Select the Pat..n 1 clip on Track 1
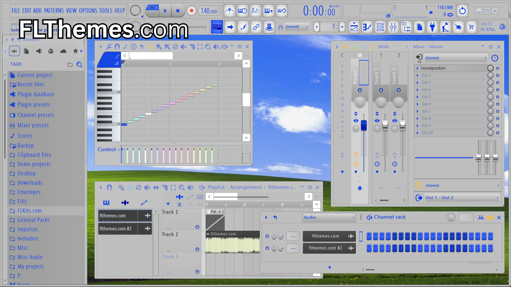The height and width of the screenshot is (287, 511). (215, 220)
